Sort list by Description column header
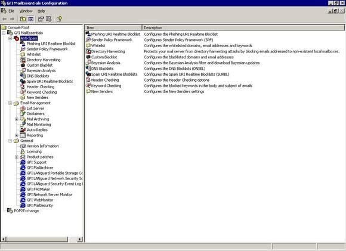Viewport: 346px width, 251px height. [x=243, y=28]
